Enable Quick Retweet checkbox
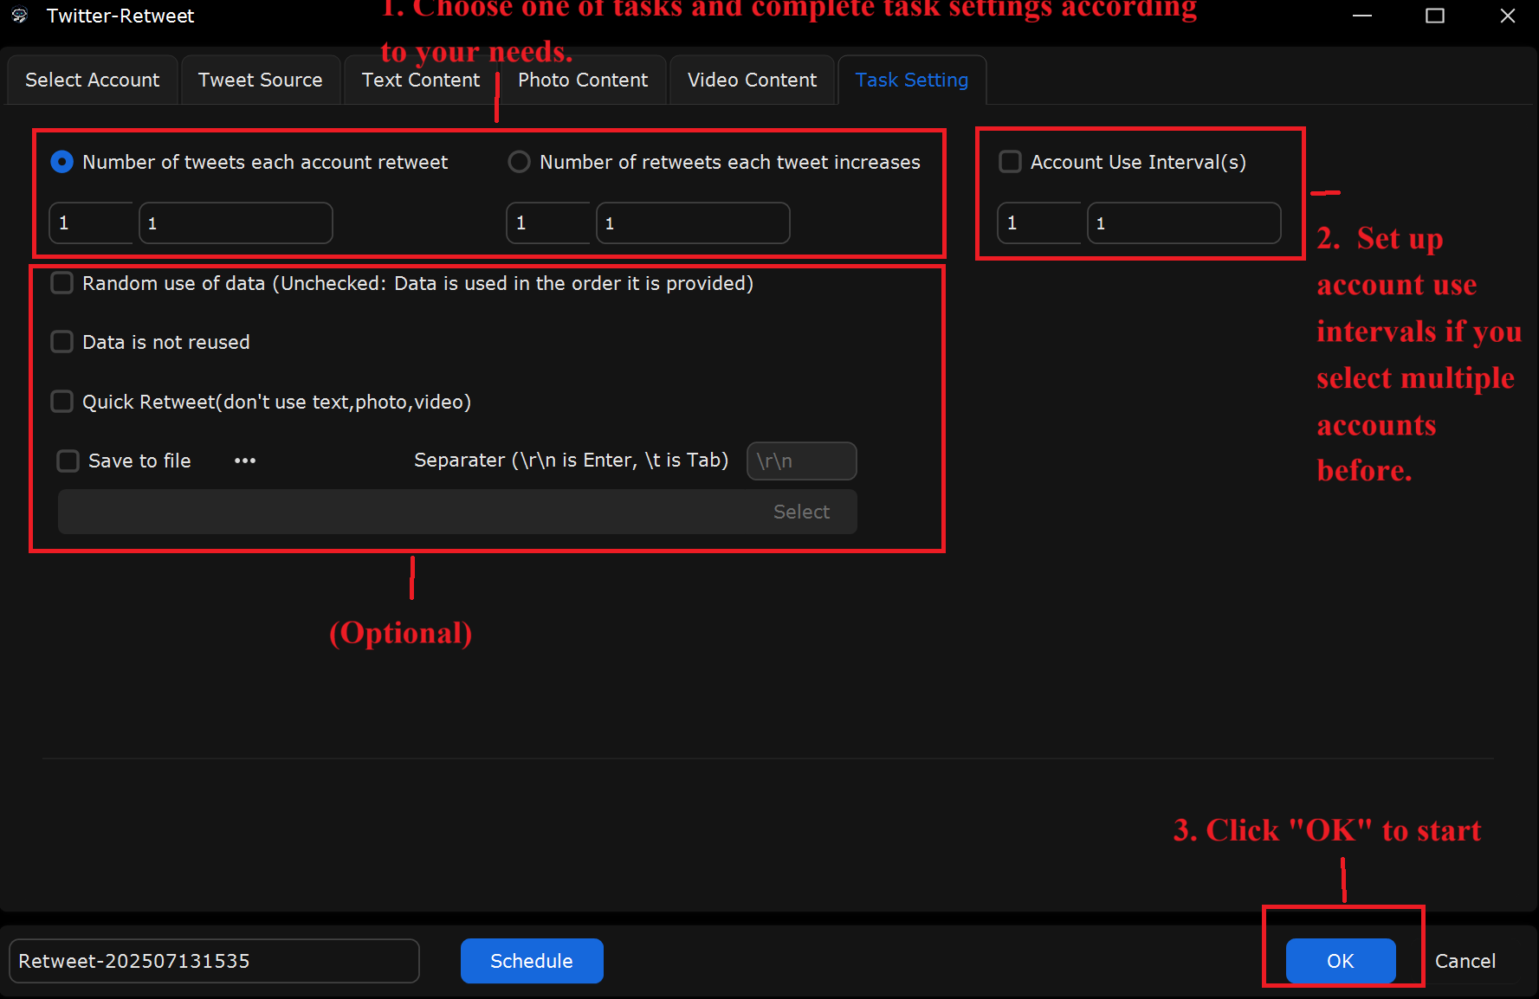The image size is (1539, 999). tap(61, 402)
